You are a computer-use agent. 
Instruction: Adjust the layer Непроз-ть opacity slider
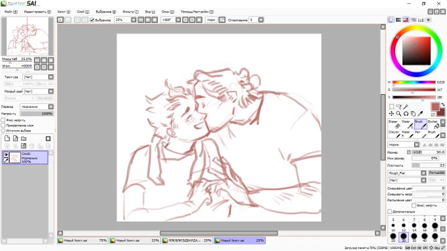tap(37, 114)
